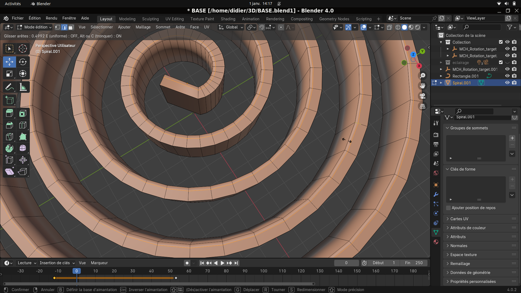This screenshot has height=293, width=521.
Task: Click the current frame marker in timeline
Action: click(x=76, y=271)
